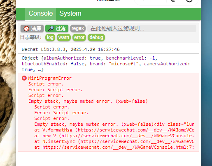Click the 'at V.formatMsg' stack trace line

[x=114, y=130]
